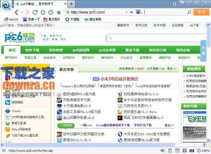The height and width of the screenshot is (154, 211).
Task: Click the browser forward arrow button
Action: coord(27,12)
